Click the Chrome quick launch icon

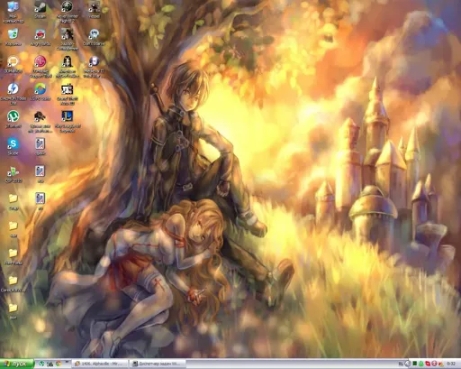coord(59,364)
